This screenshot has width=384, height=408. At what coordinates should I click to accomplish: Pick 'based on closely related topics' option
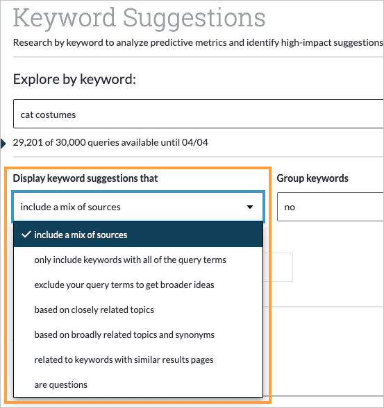click(138, 309)
